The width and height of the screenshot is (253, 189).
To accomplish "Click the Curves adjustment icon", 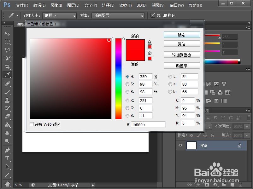I will pyautogui.click(x=209, y=84).
